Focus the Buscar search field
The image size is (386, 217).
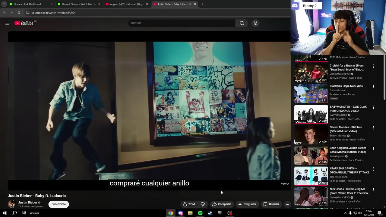(182, 23)
